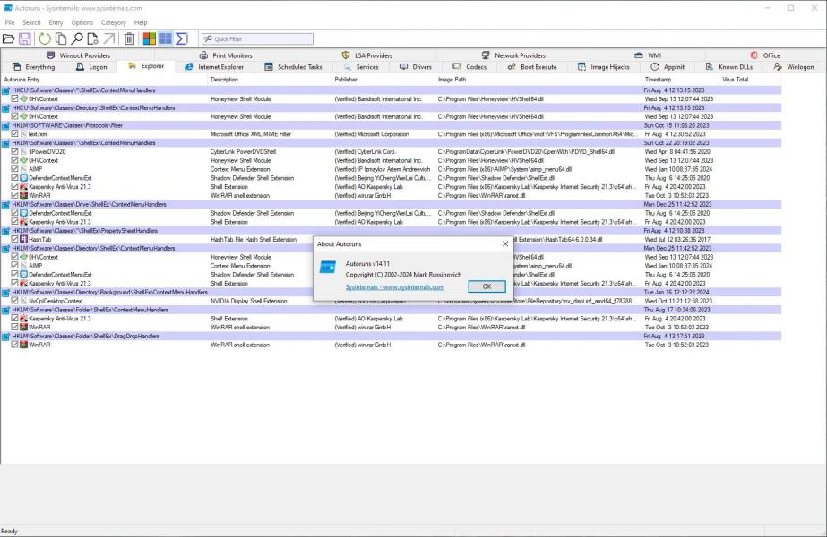Click the icon beside $PowerDVD20 entry
Viewport: 827px width, 537px height.
pos(23,152)
